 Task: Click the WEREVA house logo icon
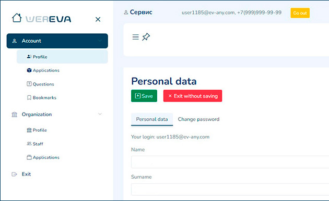point(17,18)
